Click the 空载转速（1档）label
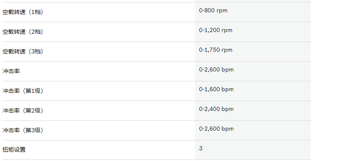 (23, 12)
